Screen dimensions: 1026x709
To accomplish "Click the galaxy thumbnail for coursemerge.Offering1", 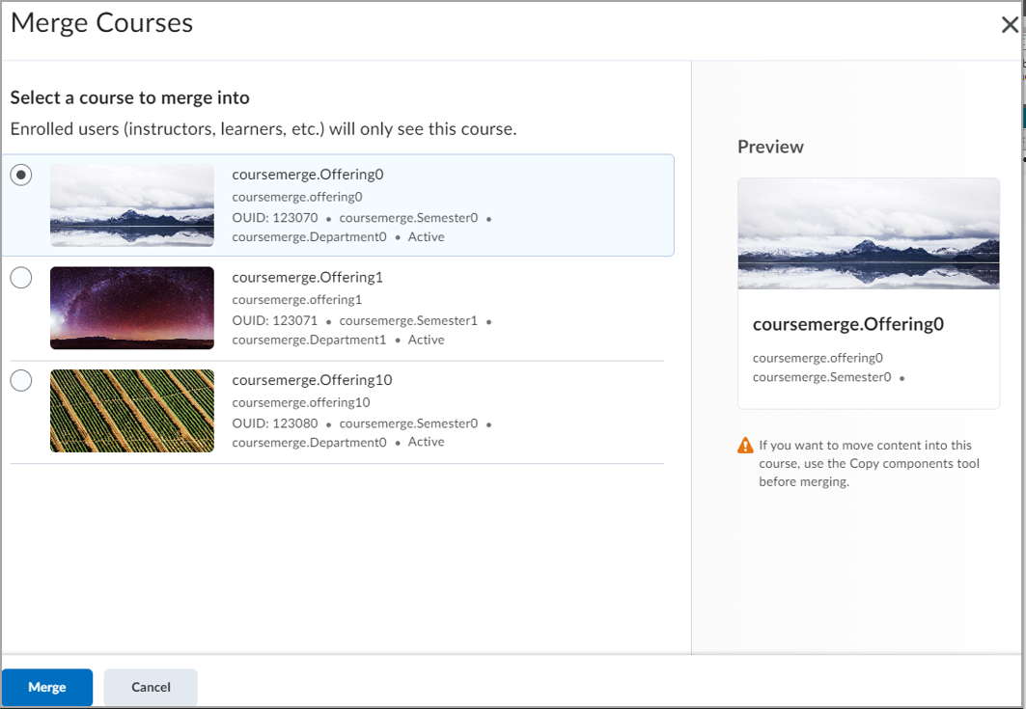I will click(130, 307).
